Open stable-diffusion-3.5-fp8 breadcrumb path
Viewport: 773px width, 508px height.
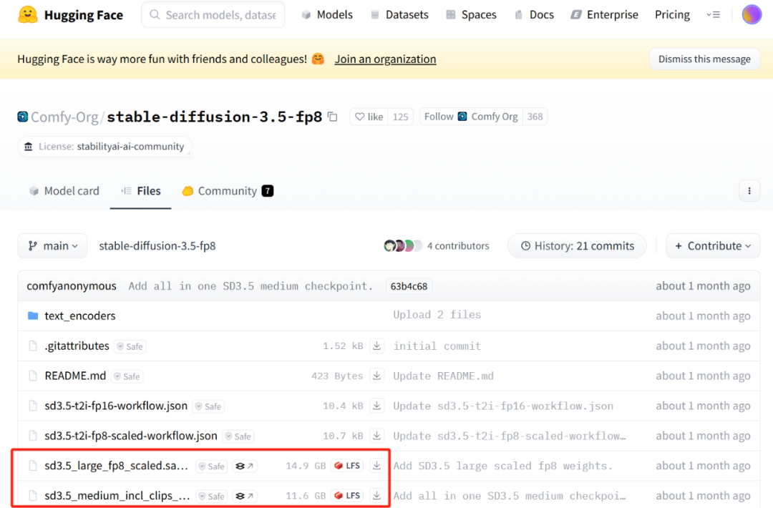[x=157, y=246]
